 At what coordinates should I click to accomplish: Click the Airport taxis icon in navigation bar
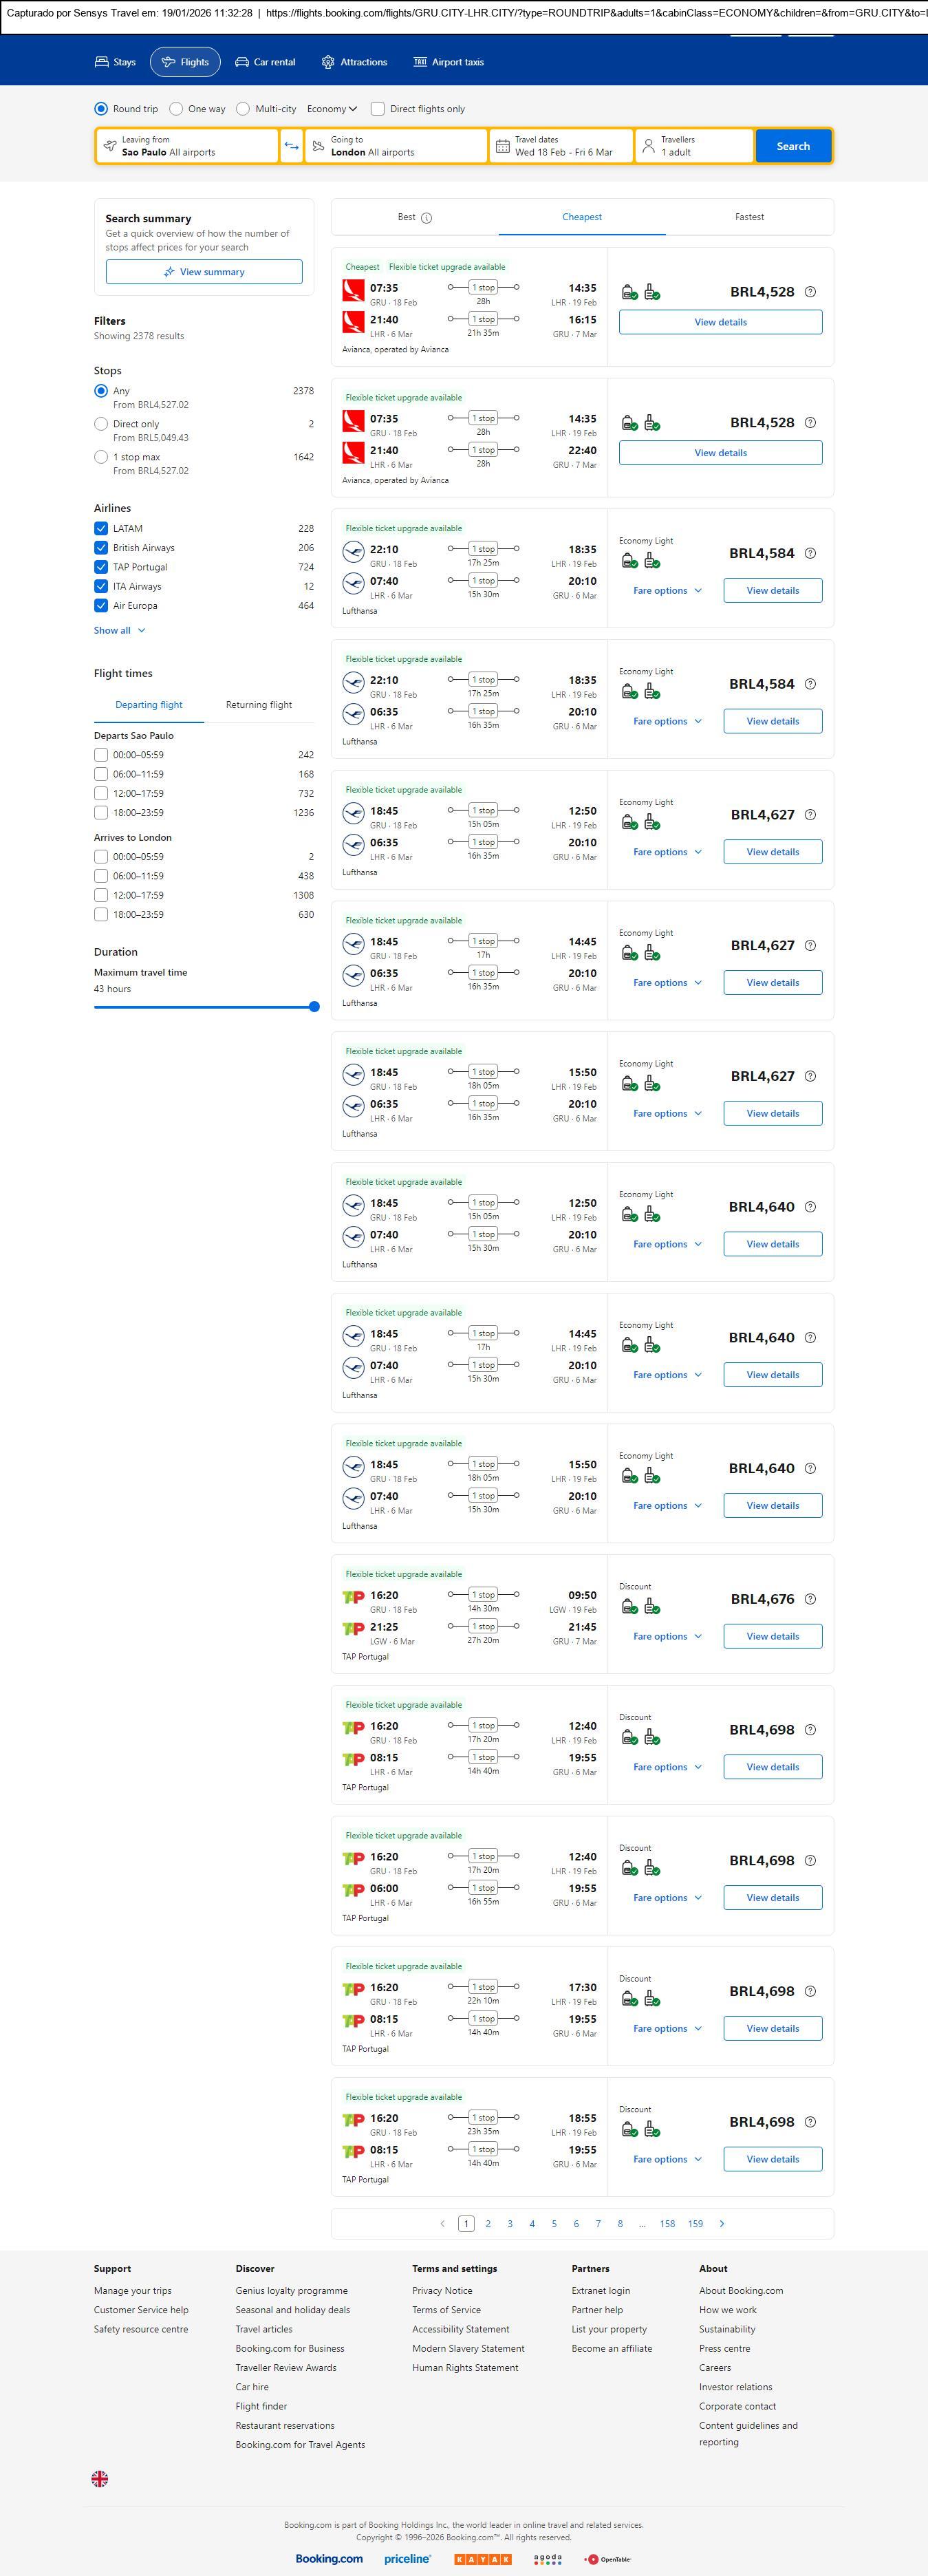[420, 62]
